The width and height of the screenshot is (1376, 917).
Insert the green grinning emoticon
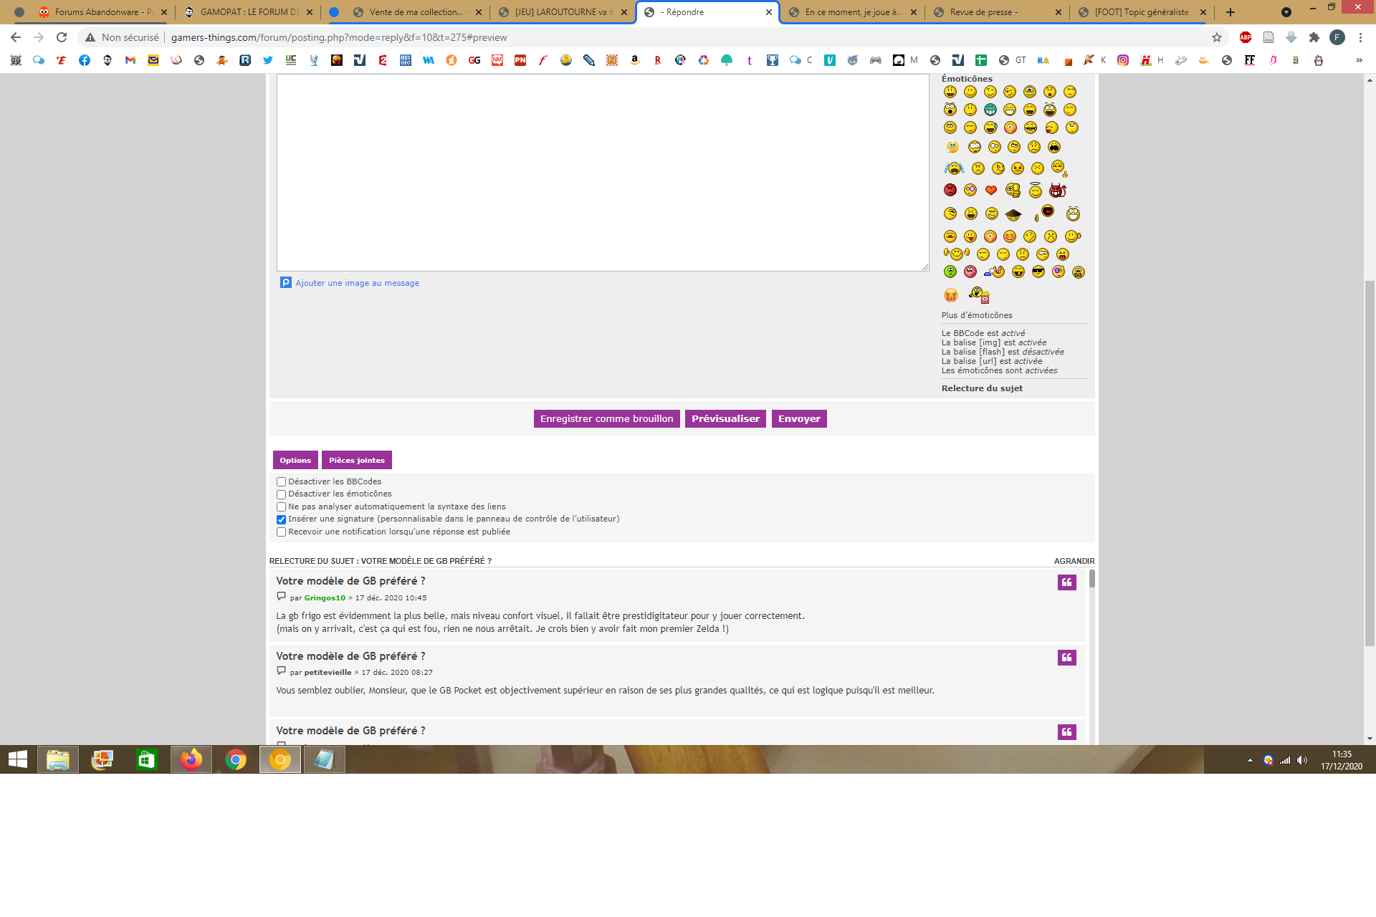(990, 110)
